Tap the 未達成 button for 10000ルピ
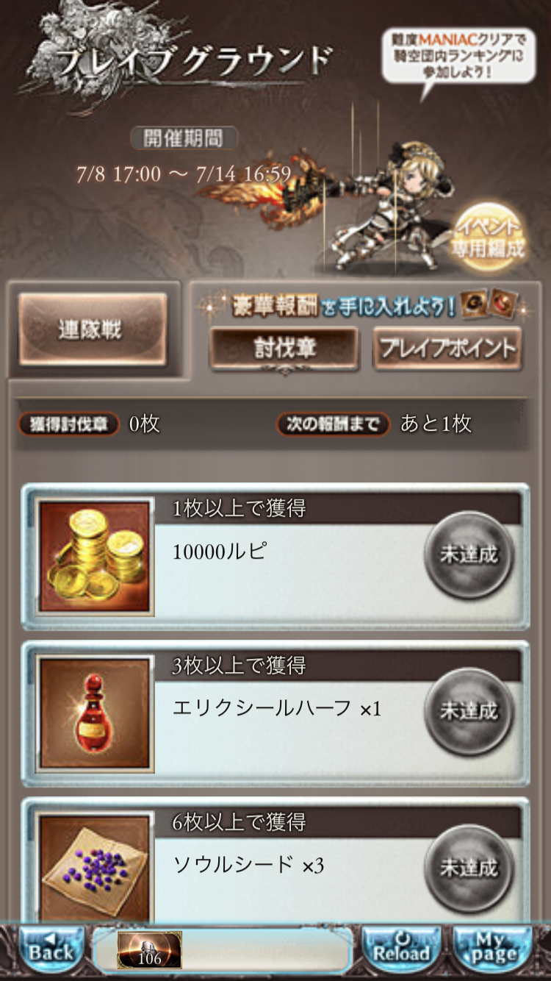This screenshot has width=551, height=981. [x=469, y=555]
